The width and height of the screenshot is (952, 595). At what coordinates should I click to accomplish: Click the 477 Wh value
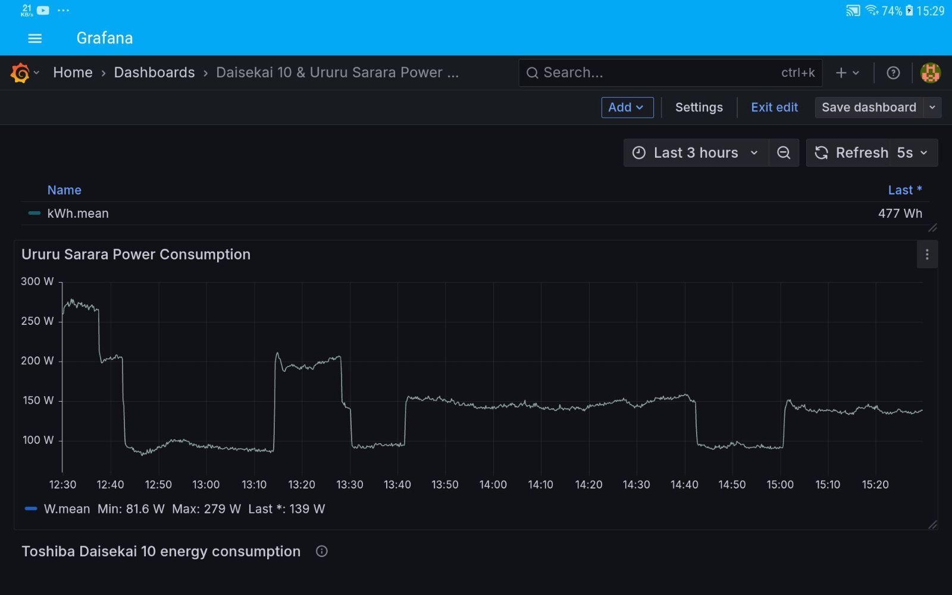[x=900, y=213]
